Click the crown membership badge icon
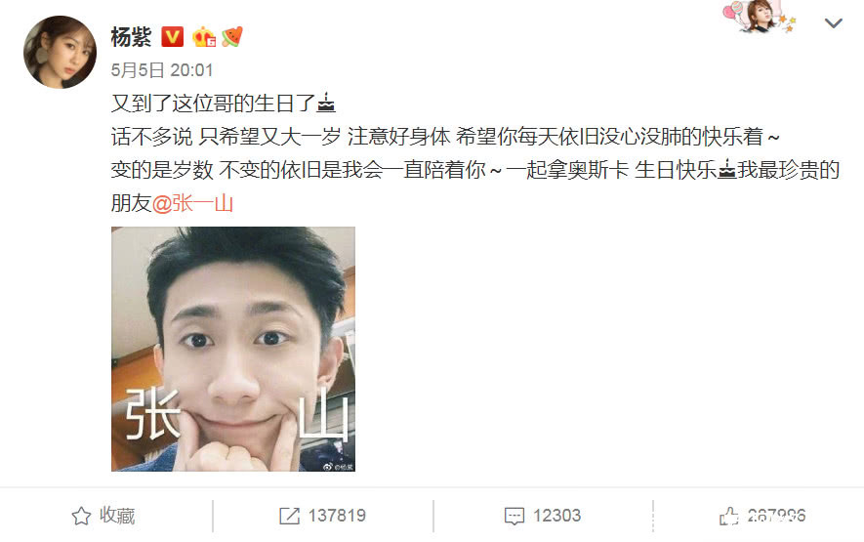 tap(203, 37)
